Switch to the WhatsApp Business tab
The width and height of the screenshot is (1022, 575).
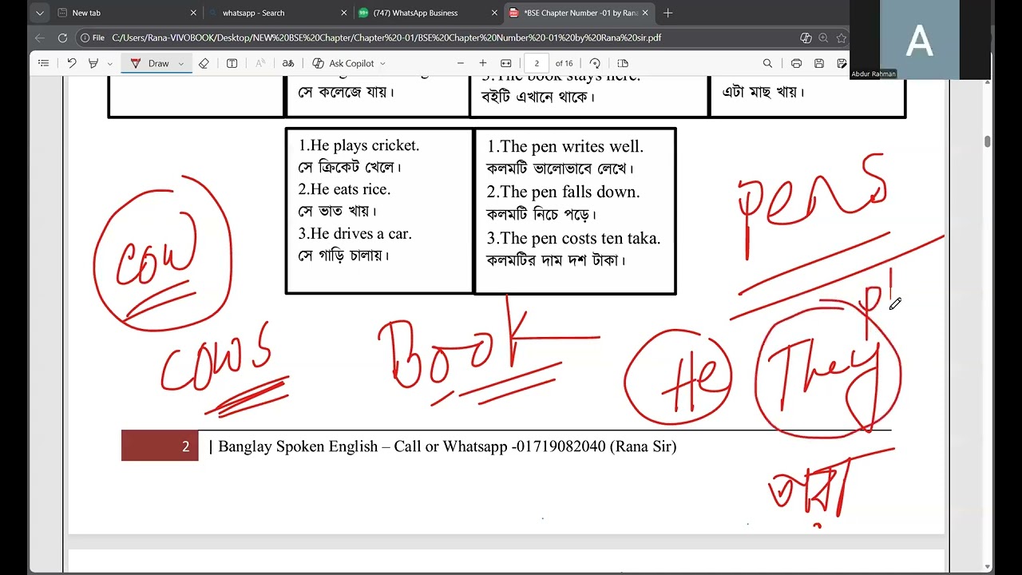426,13
